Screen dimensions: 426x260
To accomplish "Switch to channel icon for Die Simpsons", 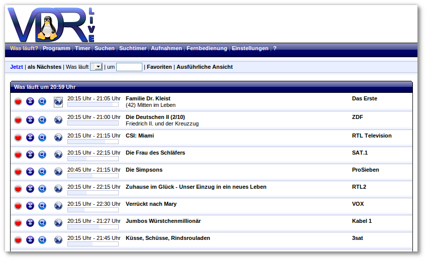I will click(x=30, y=172).
